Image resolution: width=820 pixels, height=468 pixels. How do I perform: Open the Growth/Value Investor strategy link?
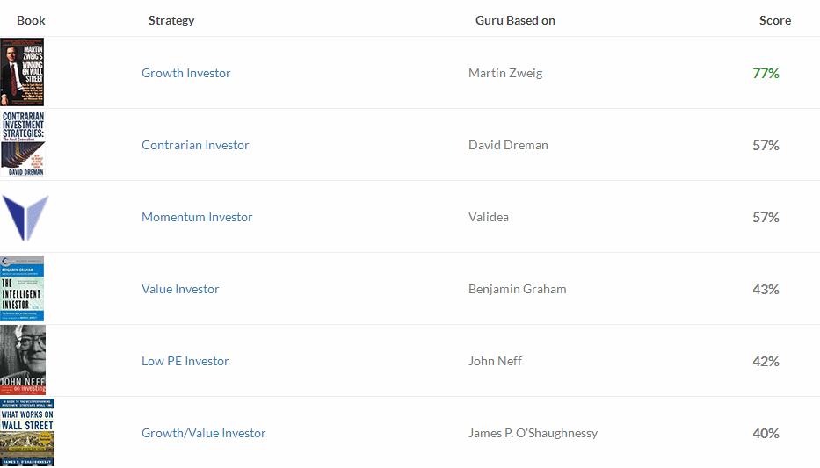(203, 434)
